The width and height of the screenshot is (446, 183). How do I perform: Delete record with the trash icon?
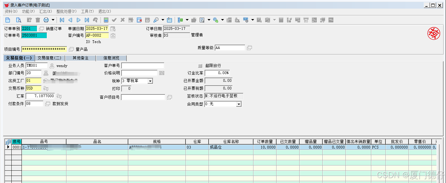pyautogui.click(x=38, y=20)
